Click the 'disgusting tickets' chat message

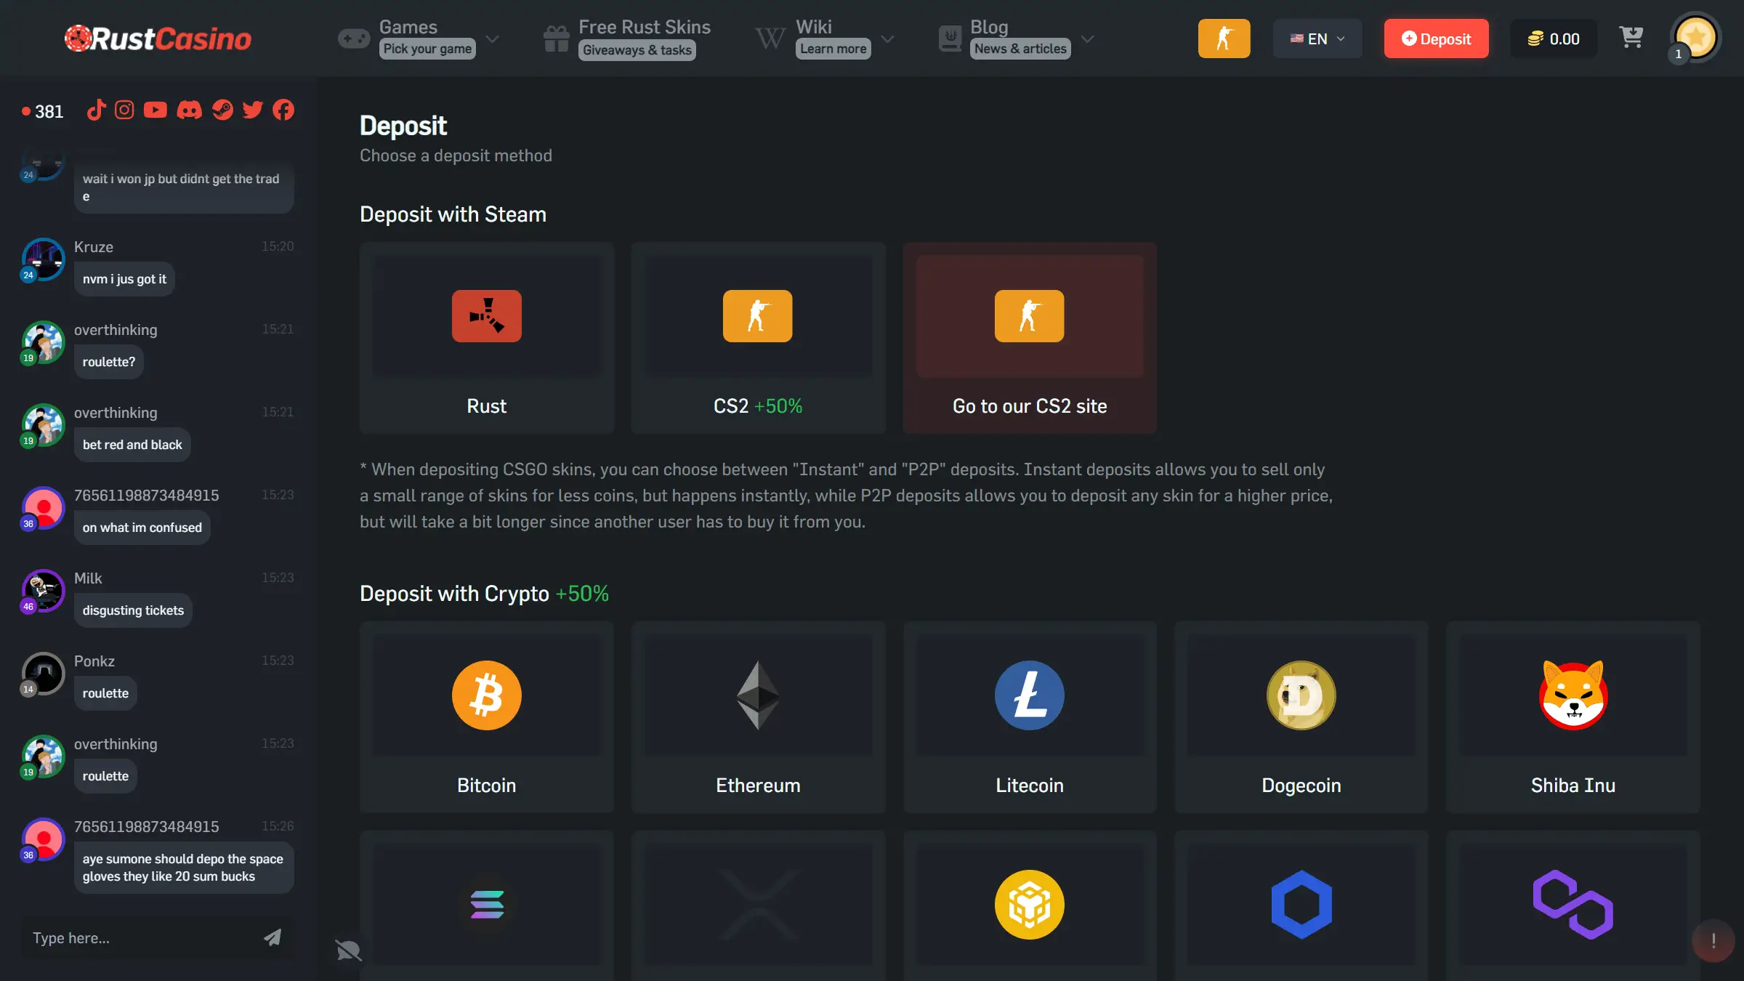[133, 610]
